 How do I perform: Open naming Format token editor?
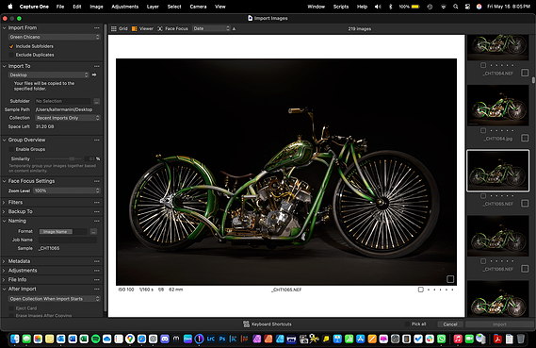tap(93, 232)
